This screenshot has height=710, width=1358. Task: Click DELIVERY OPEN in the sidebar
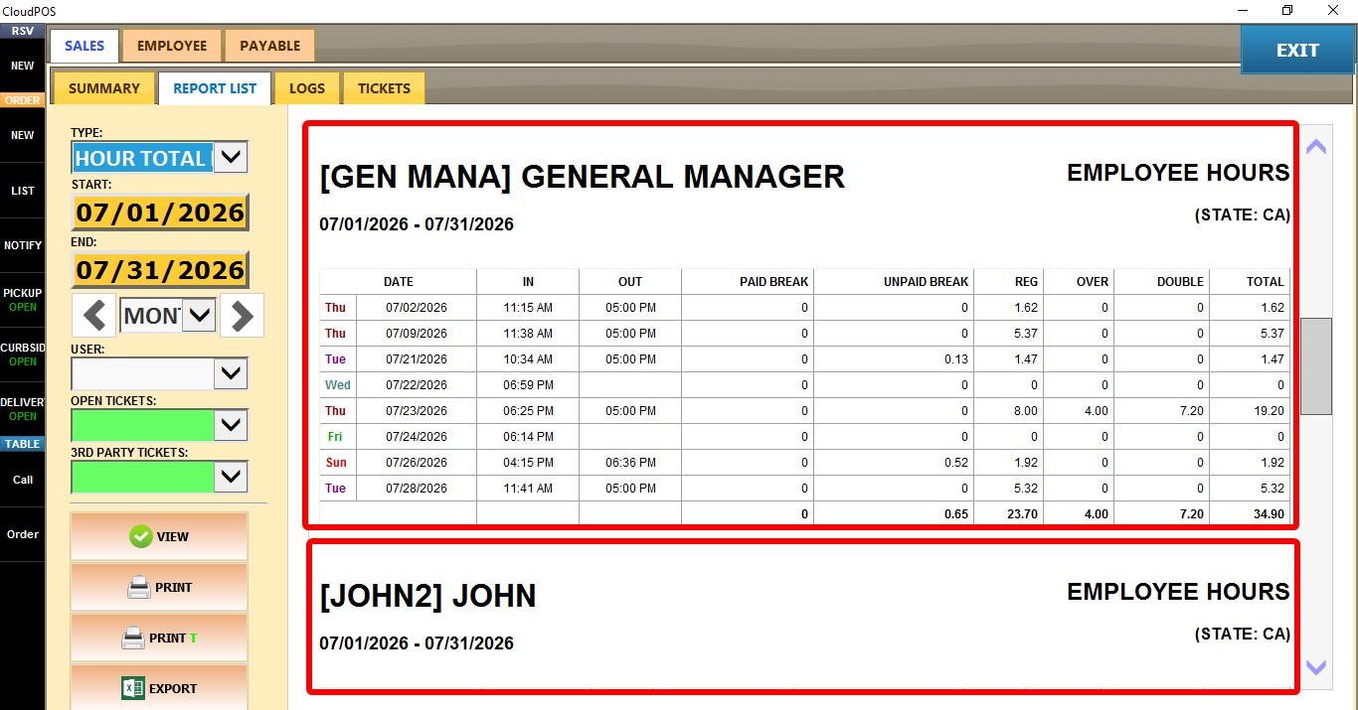click(22, 409)
